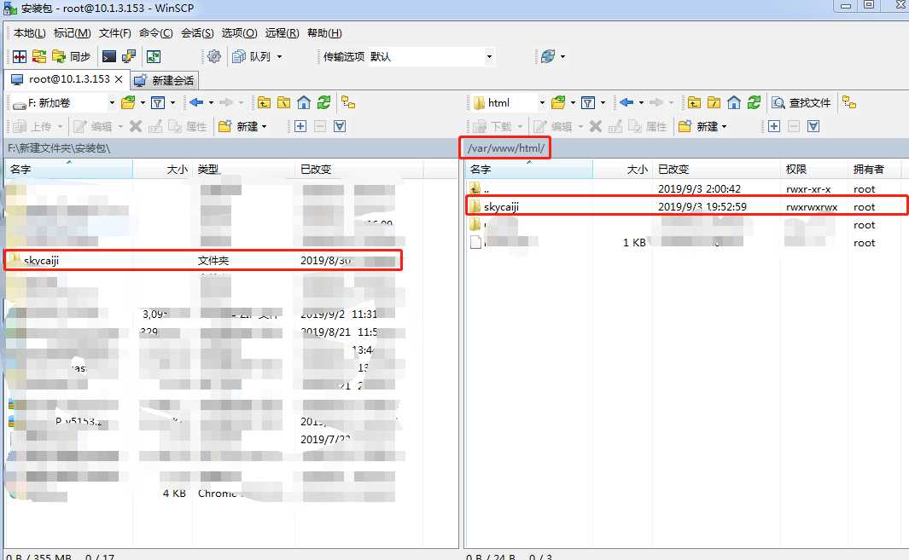Open the 远程 menu
This screenshot has height=560, width=909.
[282, 33]
